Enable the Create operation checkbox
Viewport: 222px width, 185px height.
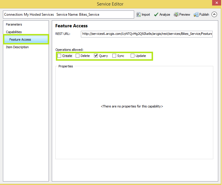click(59, 56)
